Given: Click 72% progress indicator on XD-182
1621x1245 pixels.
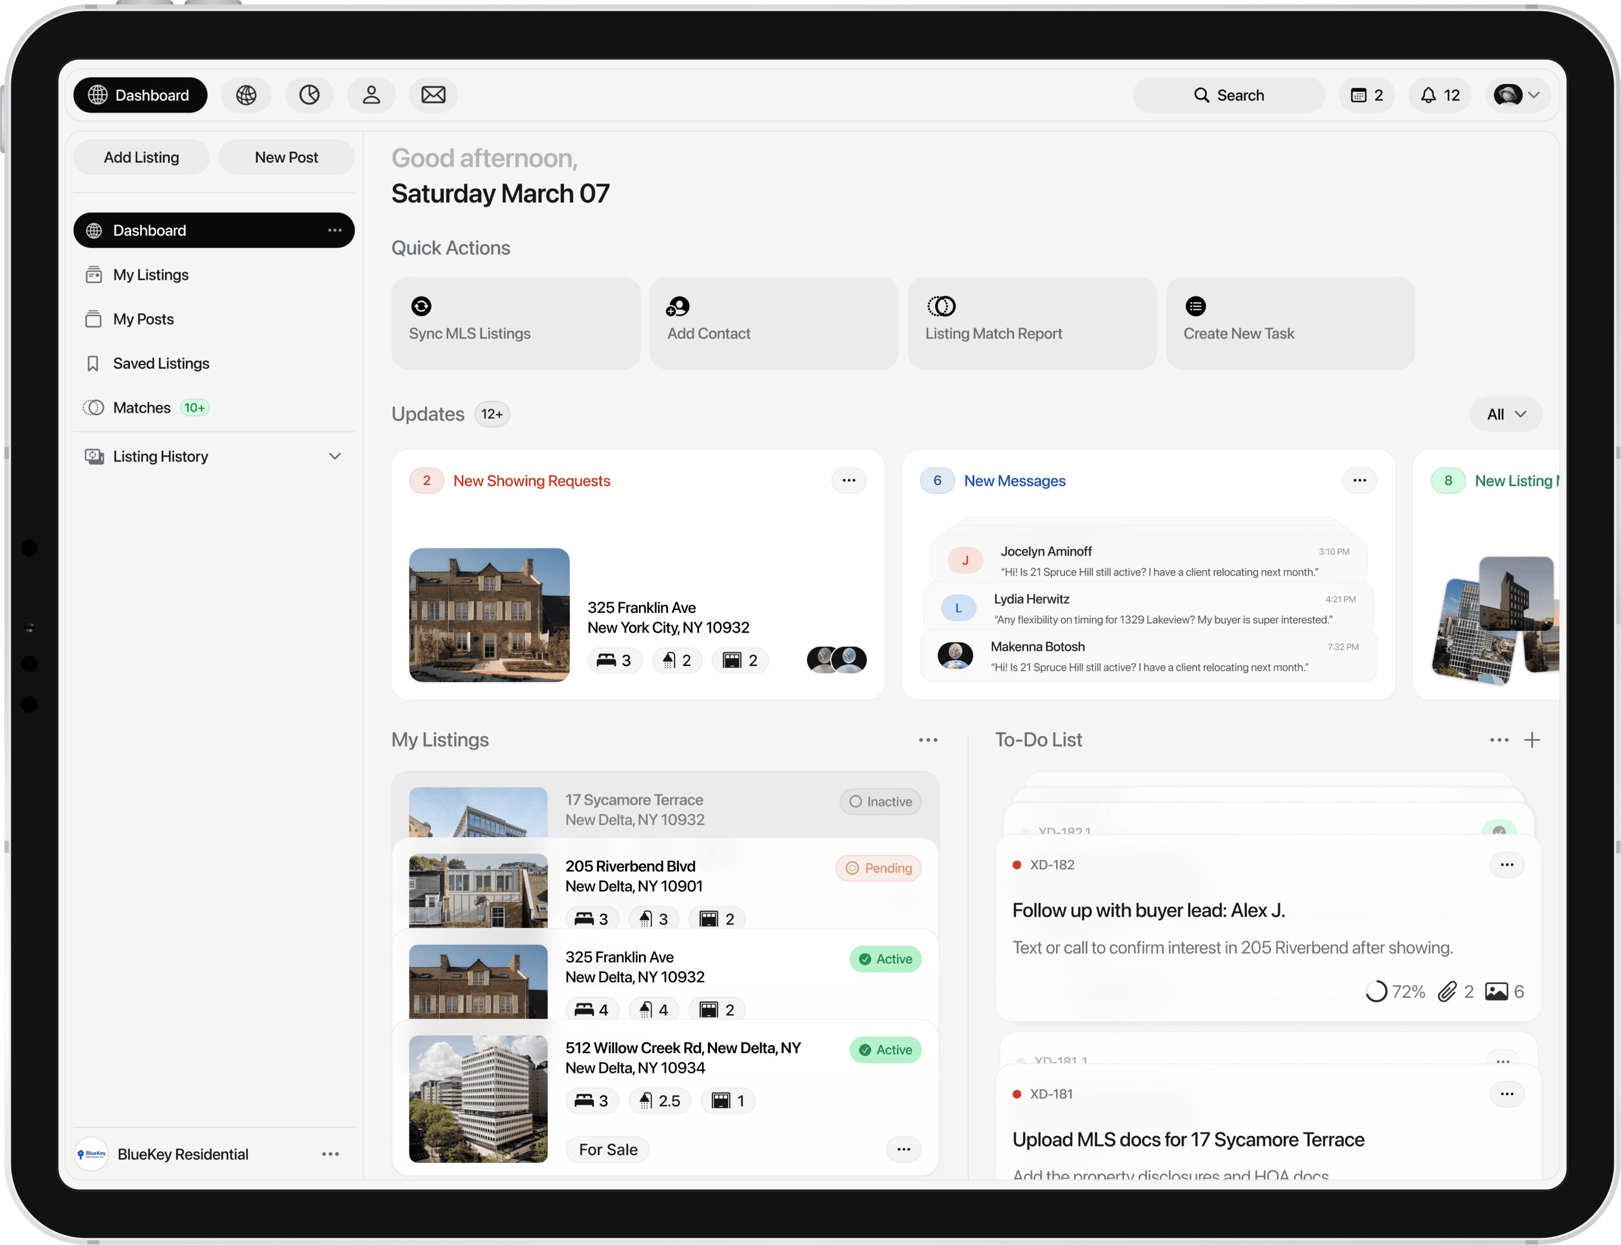Looking at the screenshot, I should pos(1395,992).
